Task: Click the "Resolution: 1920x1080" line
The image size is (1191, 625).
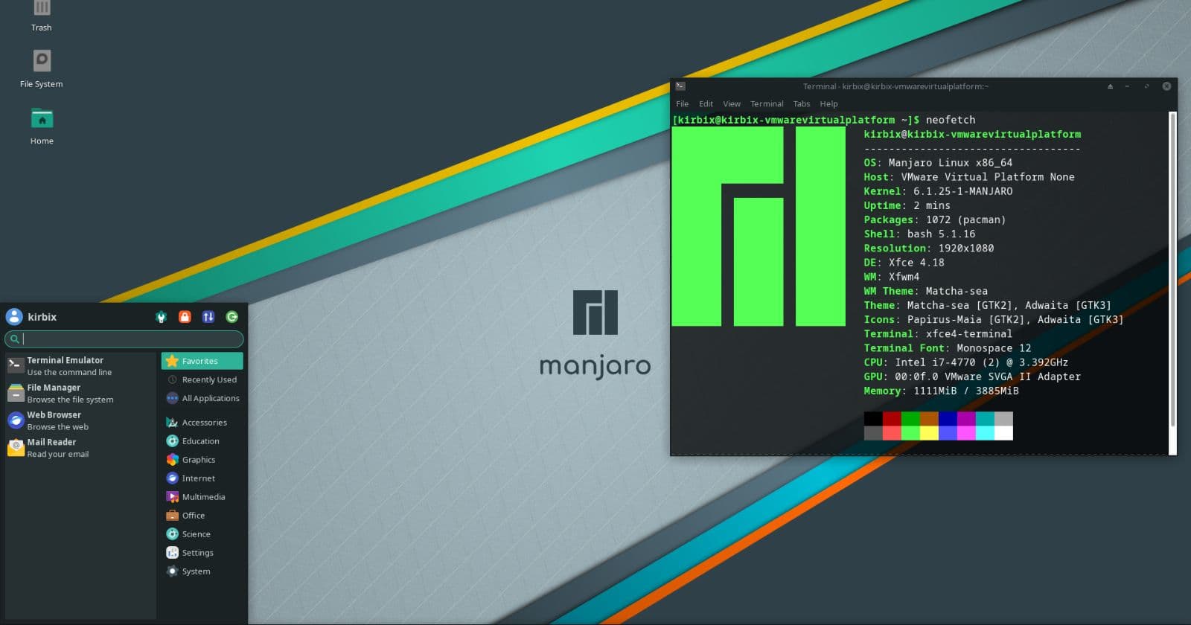Action: click(929, 249)
